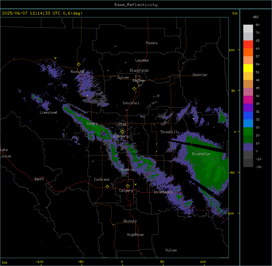Click the -30 value on the dBZ scale
The image size is (272, 266).
tap(258, 167)
